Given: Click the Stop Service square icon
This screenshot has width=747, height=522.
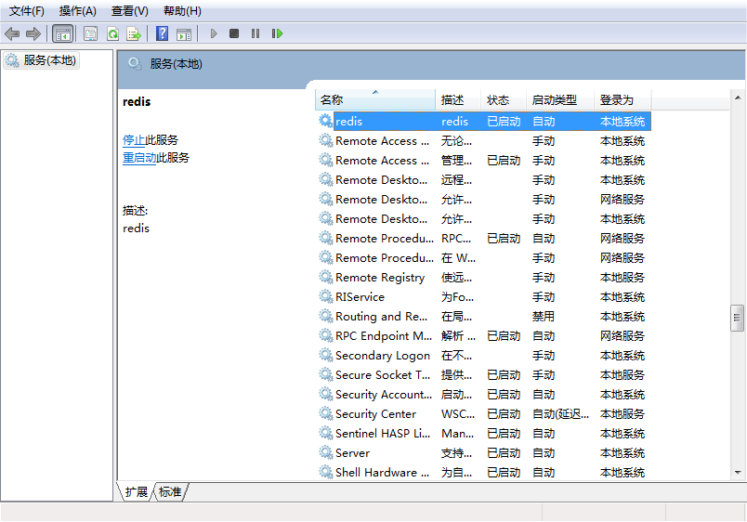Looking at the screenshot, I should pyautogui.click(x=234, y=33).
